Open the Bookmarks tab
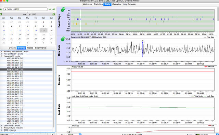The image size is (219, 135). [40, 48]
